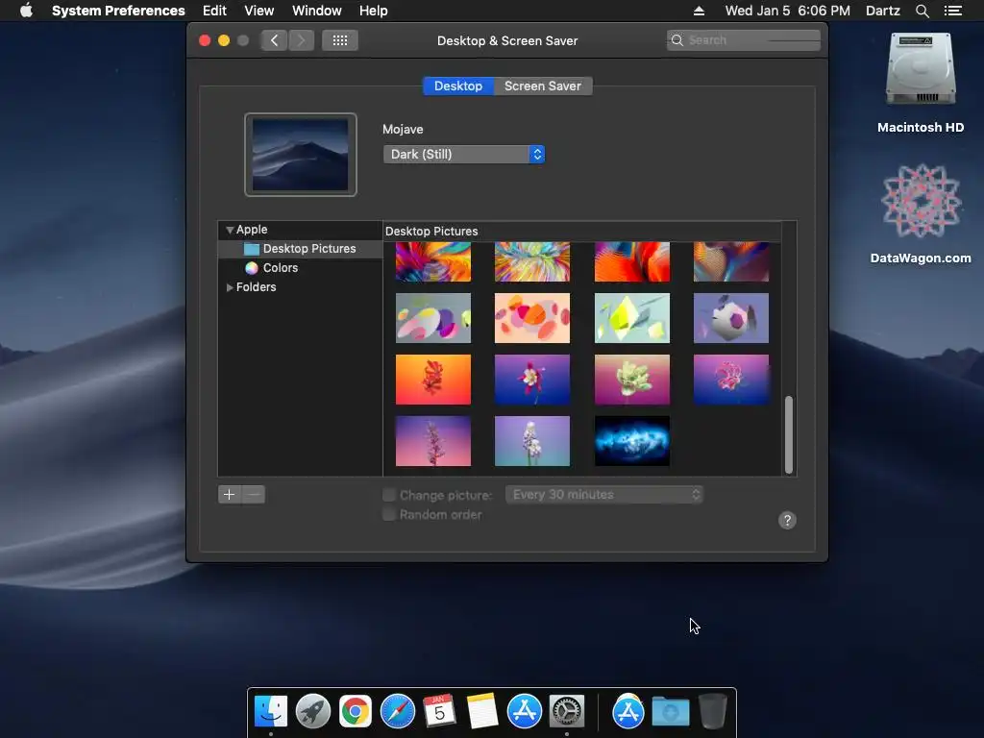
Task: Open the Help menu
Action: coord(374,11)
